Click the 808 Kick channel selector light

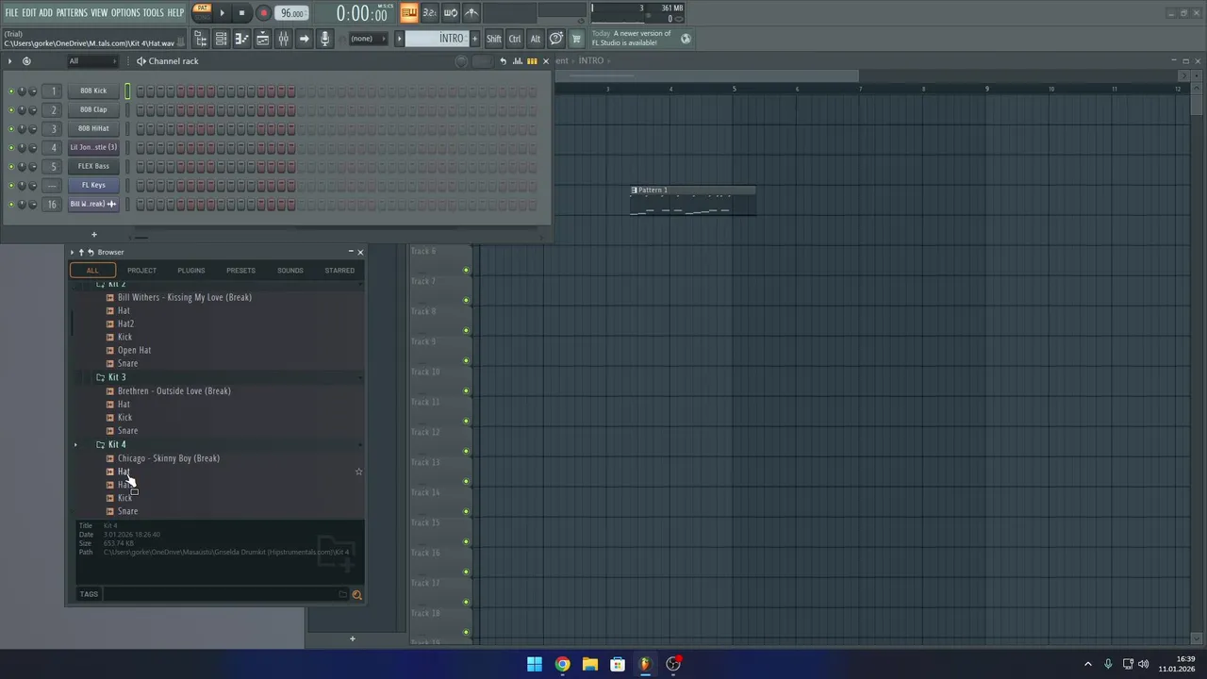(127, 91)
